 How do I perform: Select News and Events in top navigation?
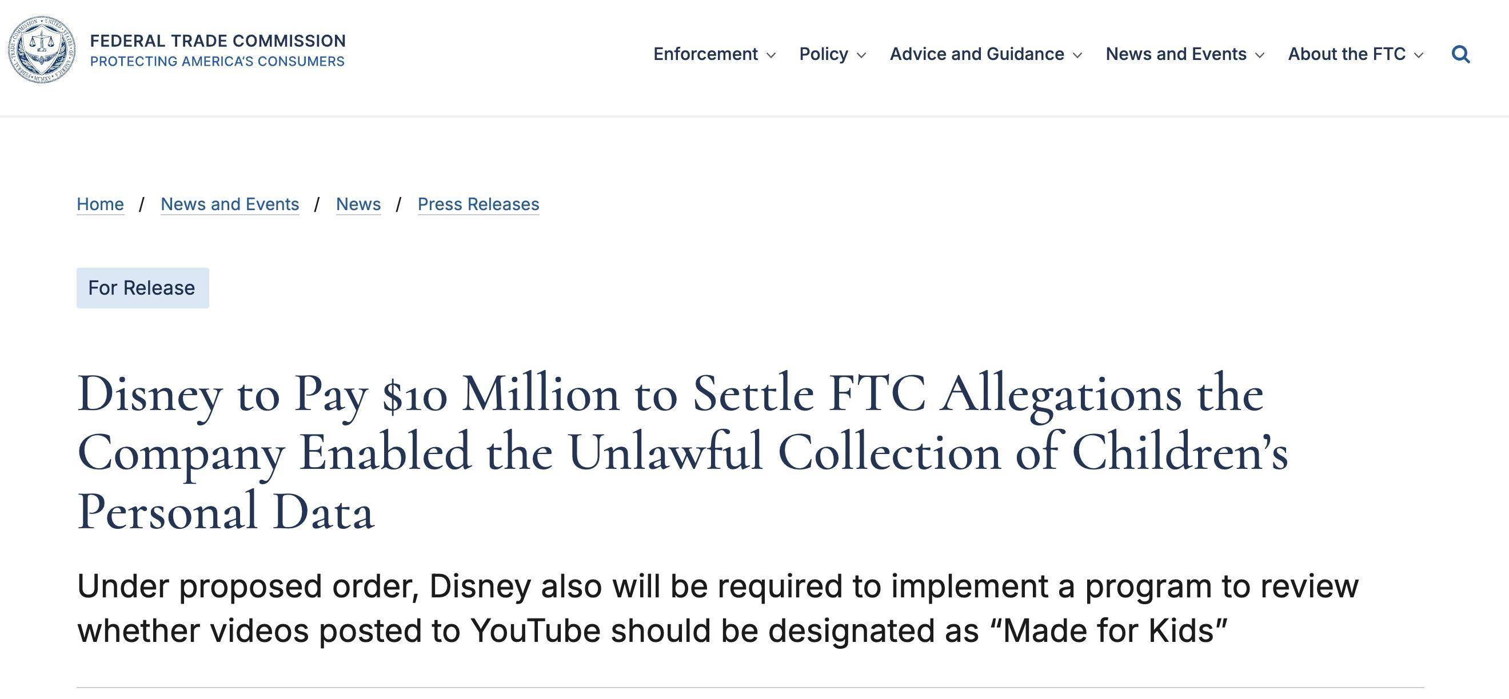point(1176,54)
